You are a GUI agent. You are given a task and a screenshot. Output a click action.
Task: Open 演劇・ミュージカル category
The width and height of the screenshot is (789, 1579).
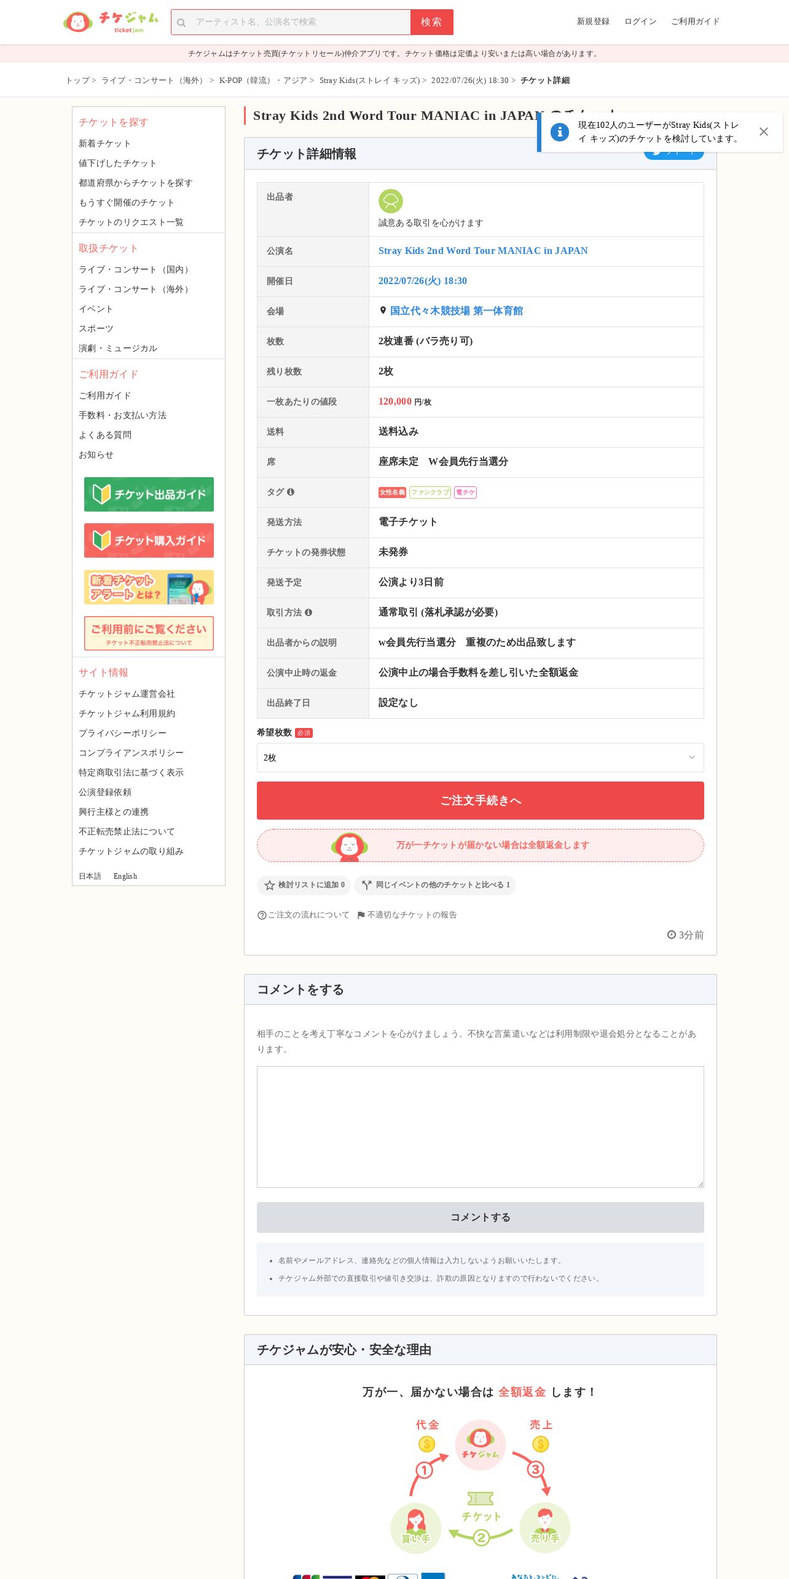[118, 348]
